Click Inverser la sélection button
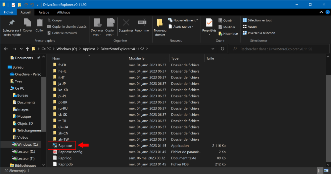331x174 pixels. pyautogui.click(x=259, y=33)
